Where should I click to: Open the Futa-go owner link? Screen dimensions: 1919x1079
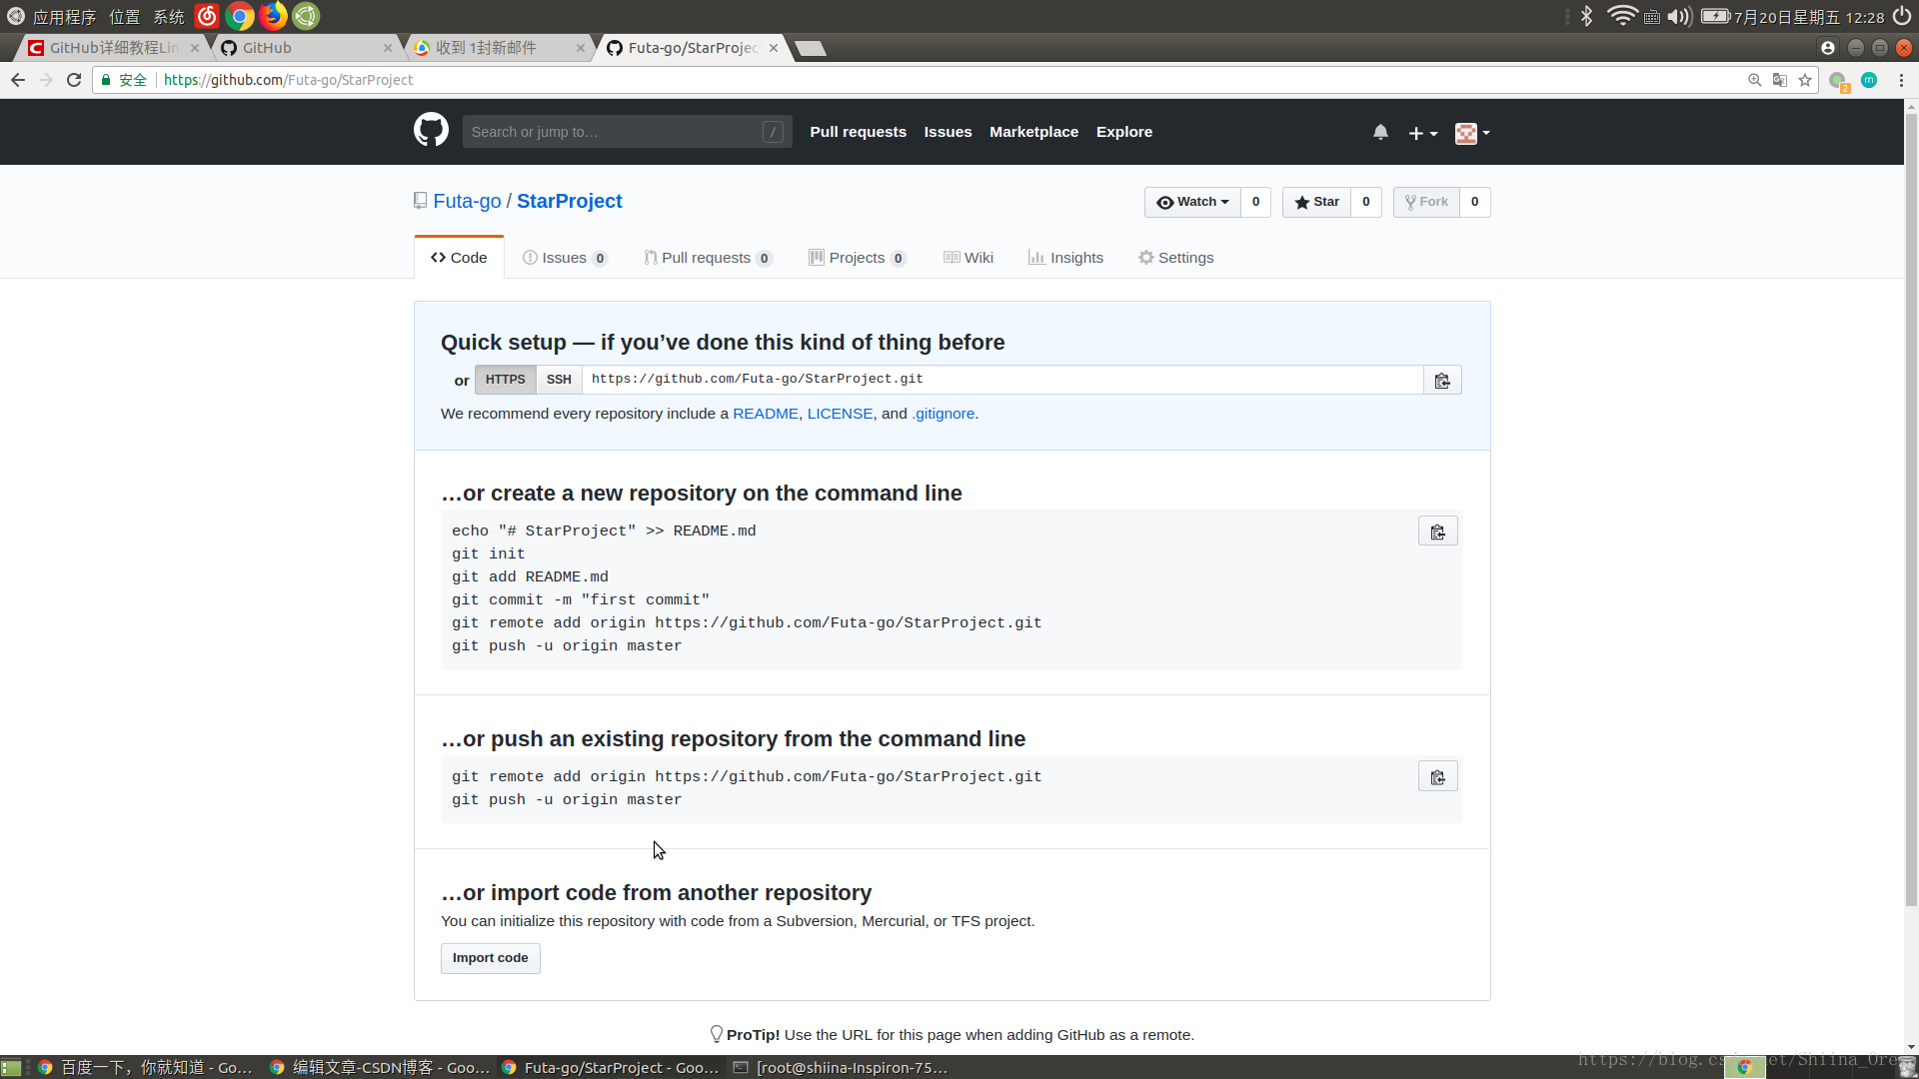pyautogui.click(x=467, y=201)
